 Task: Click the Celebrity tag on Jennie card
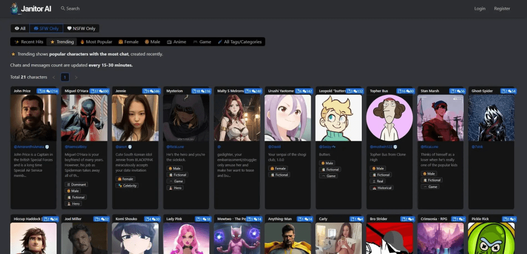pyautogui.click(x=127, y=185)
